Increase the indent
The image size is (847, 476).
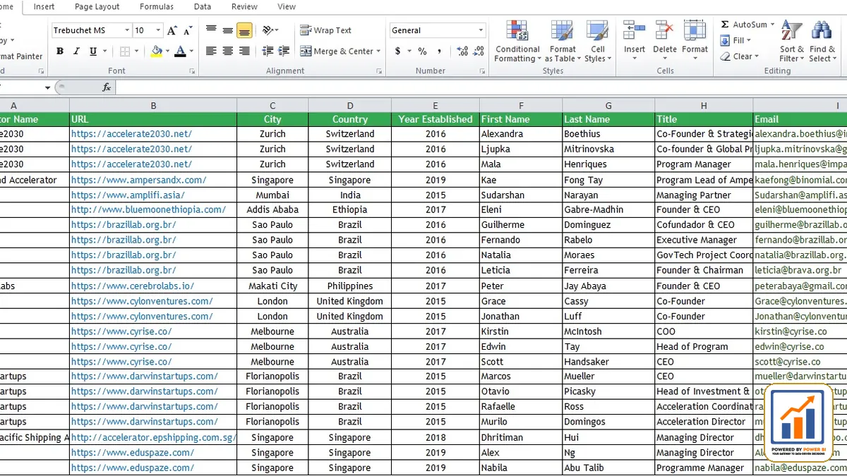[284, 51]
